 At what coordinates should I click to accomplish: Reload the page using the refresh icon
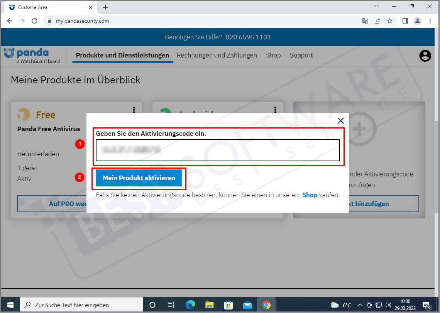point(34,21)
